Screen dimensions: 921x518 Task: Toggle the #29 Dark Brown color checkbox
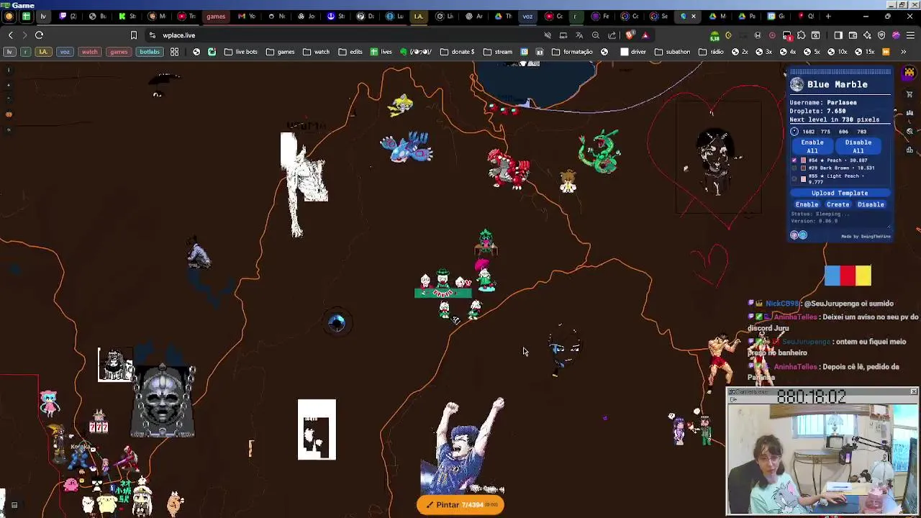pyautogui.click(x=794, y=168)
